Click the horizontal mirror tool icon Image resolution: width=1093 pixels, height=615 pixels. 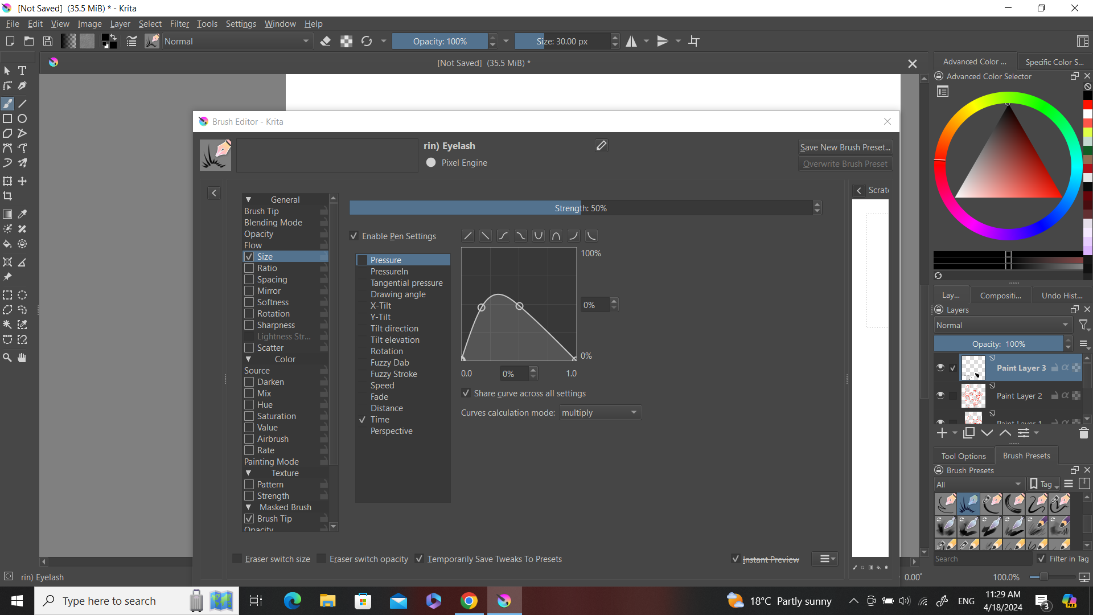click(x=631, y=41)
